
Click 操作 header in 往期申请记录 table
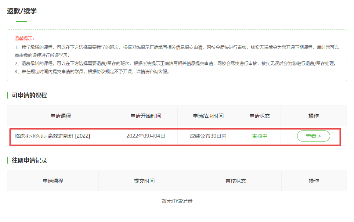314,181
